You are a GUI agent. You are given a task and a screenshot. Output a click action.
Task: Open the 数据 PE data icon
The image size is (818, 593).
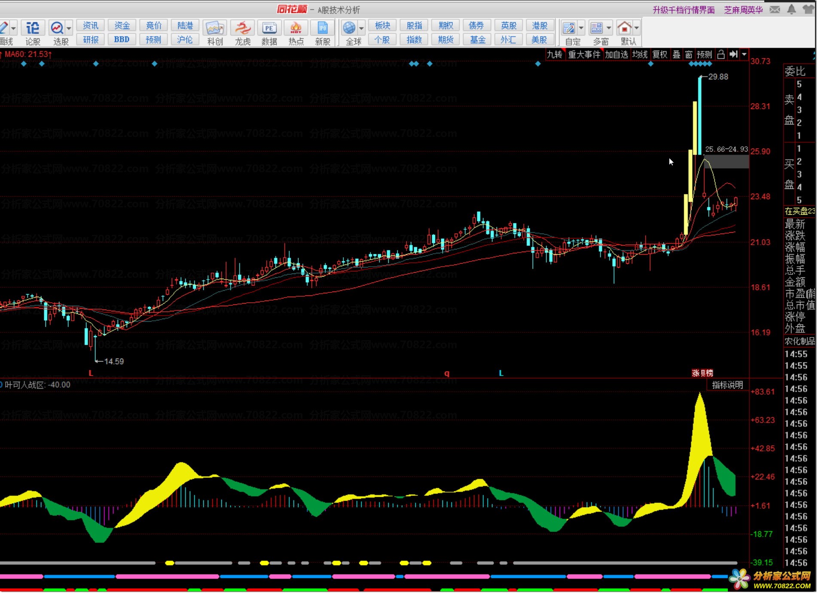pos(269,28)
